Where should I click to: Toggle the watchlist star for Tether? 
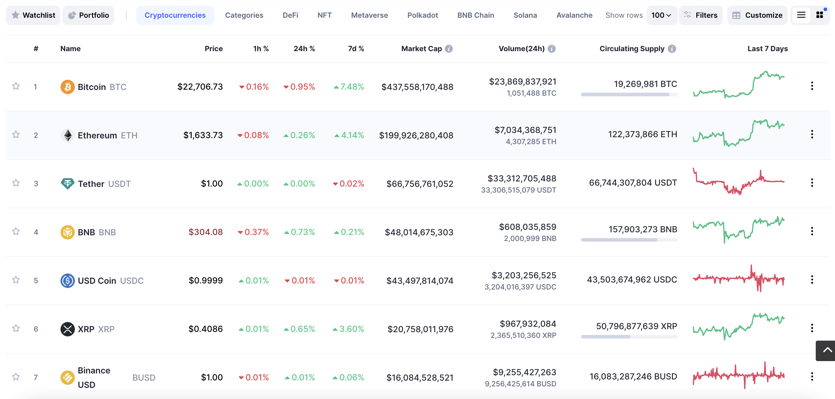point(16,183)
